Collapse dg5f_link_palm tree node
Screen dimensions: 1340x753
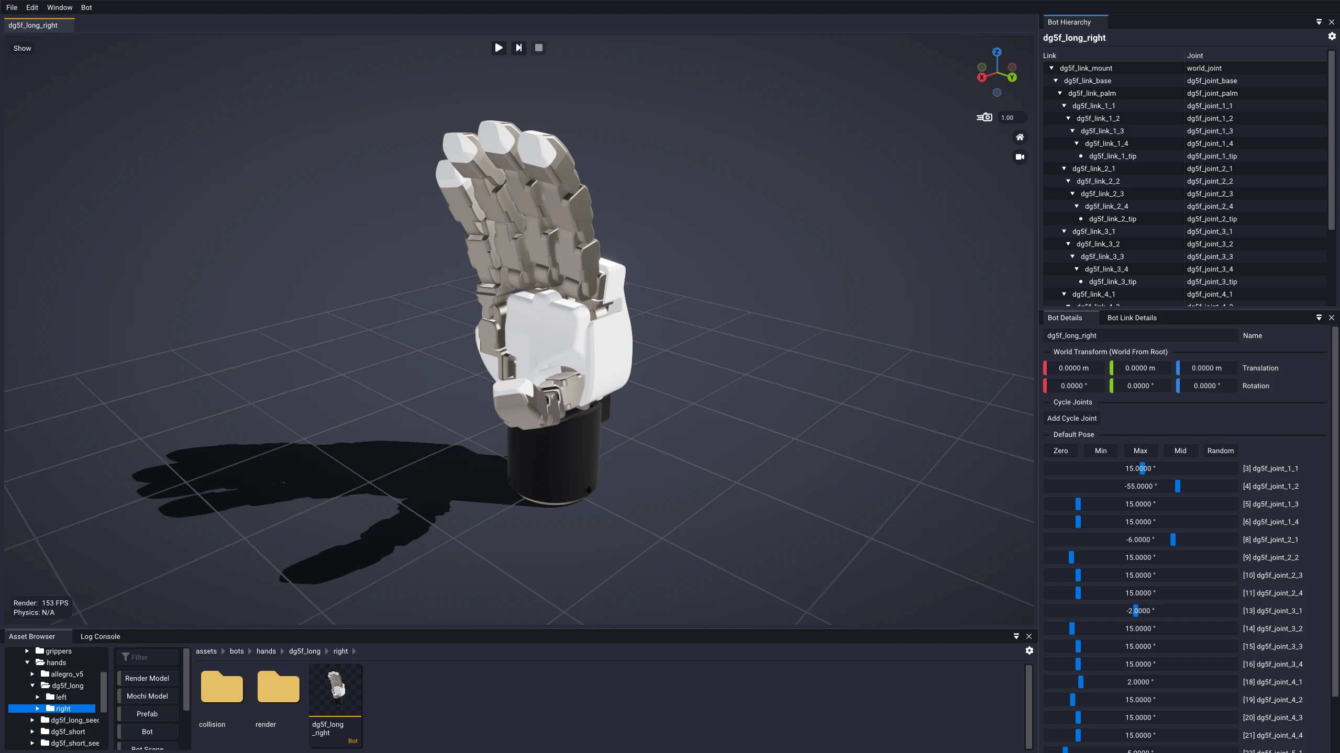(x=1059, y=93)
